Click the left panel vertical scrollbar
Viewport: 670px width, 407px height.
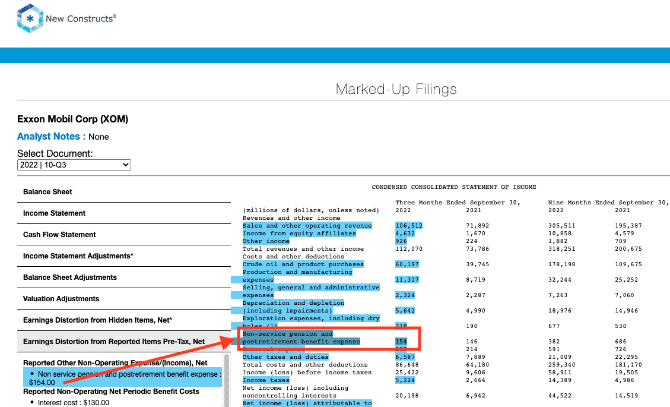point(227,380)
